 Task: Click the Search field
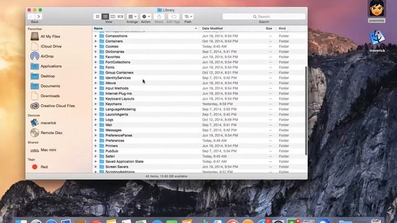264,17
